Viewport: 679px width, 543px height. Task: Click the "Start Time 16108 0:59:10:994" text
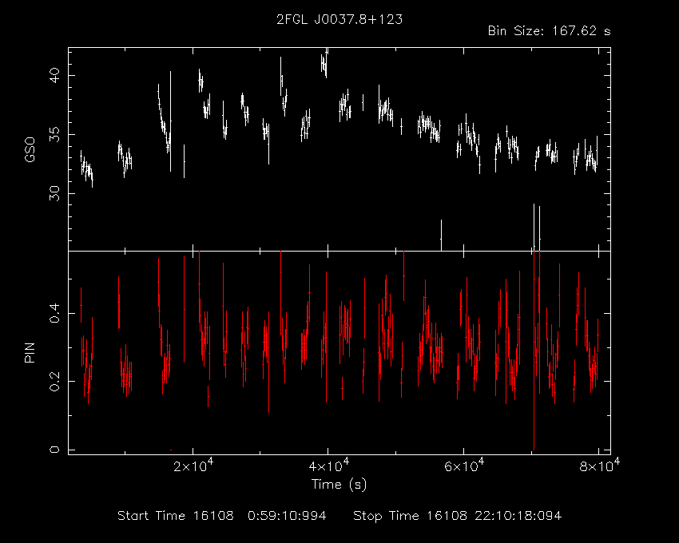click(222, 516)
